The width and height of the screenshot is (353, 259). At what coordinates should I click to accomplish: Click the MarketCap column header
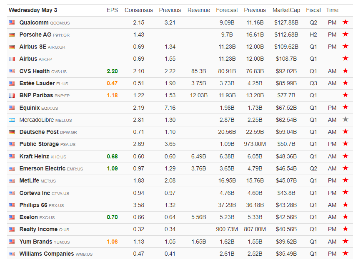(x=286, y=10)
